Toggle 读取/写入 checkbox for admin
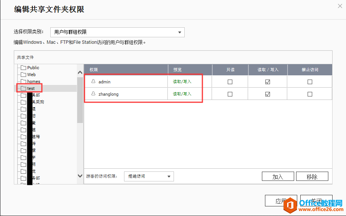346x216 pixels. [268, 82]
